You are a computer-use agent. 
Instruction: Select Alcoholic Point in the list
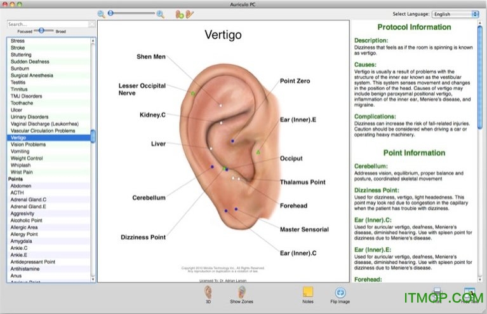(x=49, y=221)
